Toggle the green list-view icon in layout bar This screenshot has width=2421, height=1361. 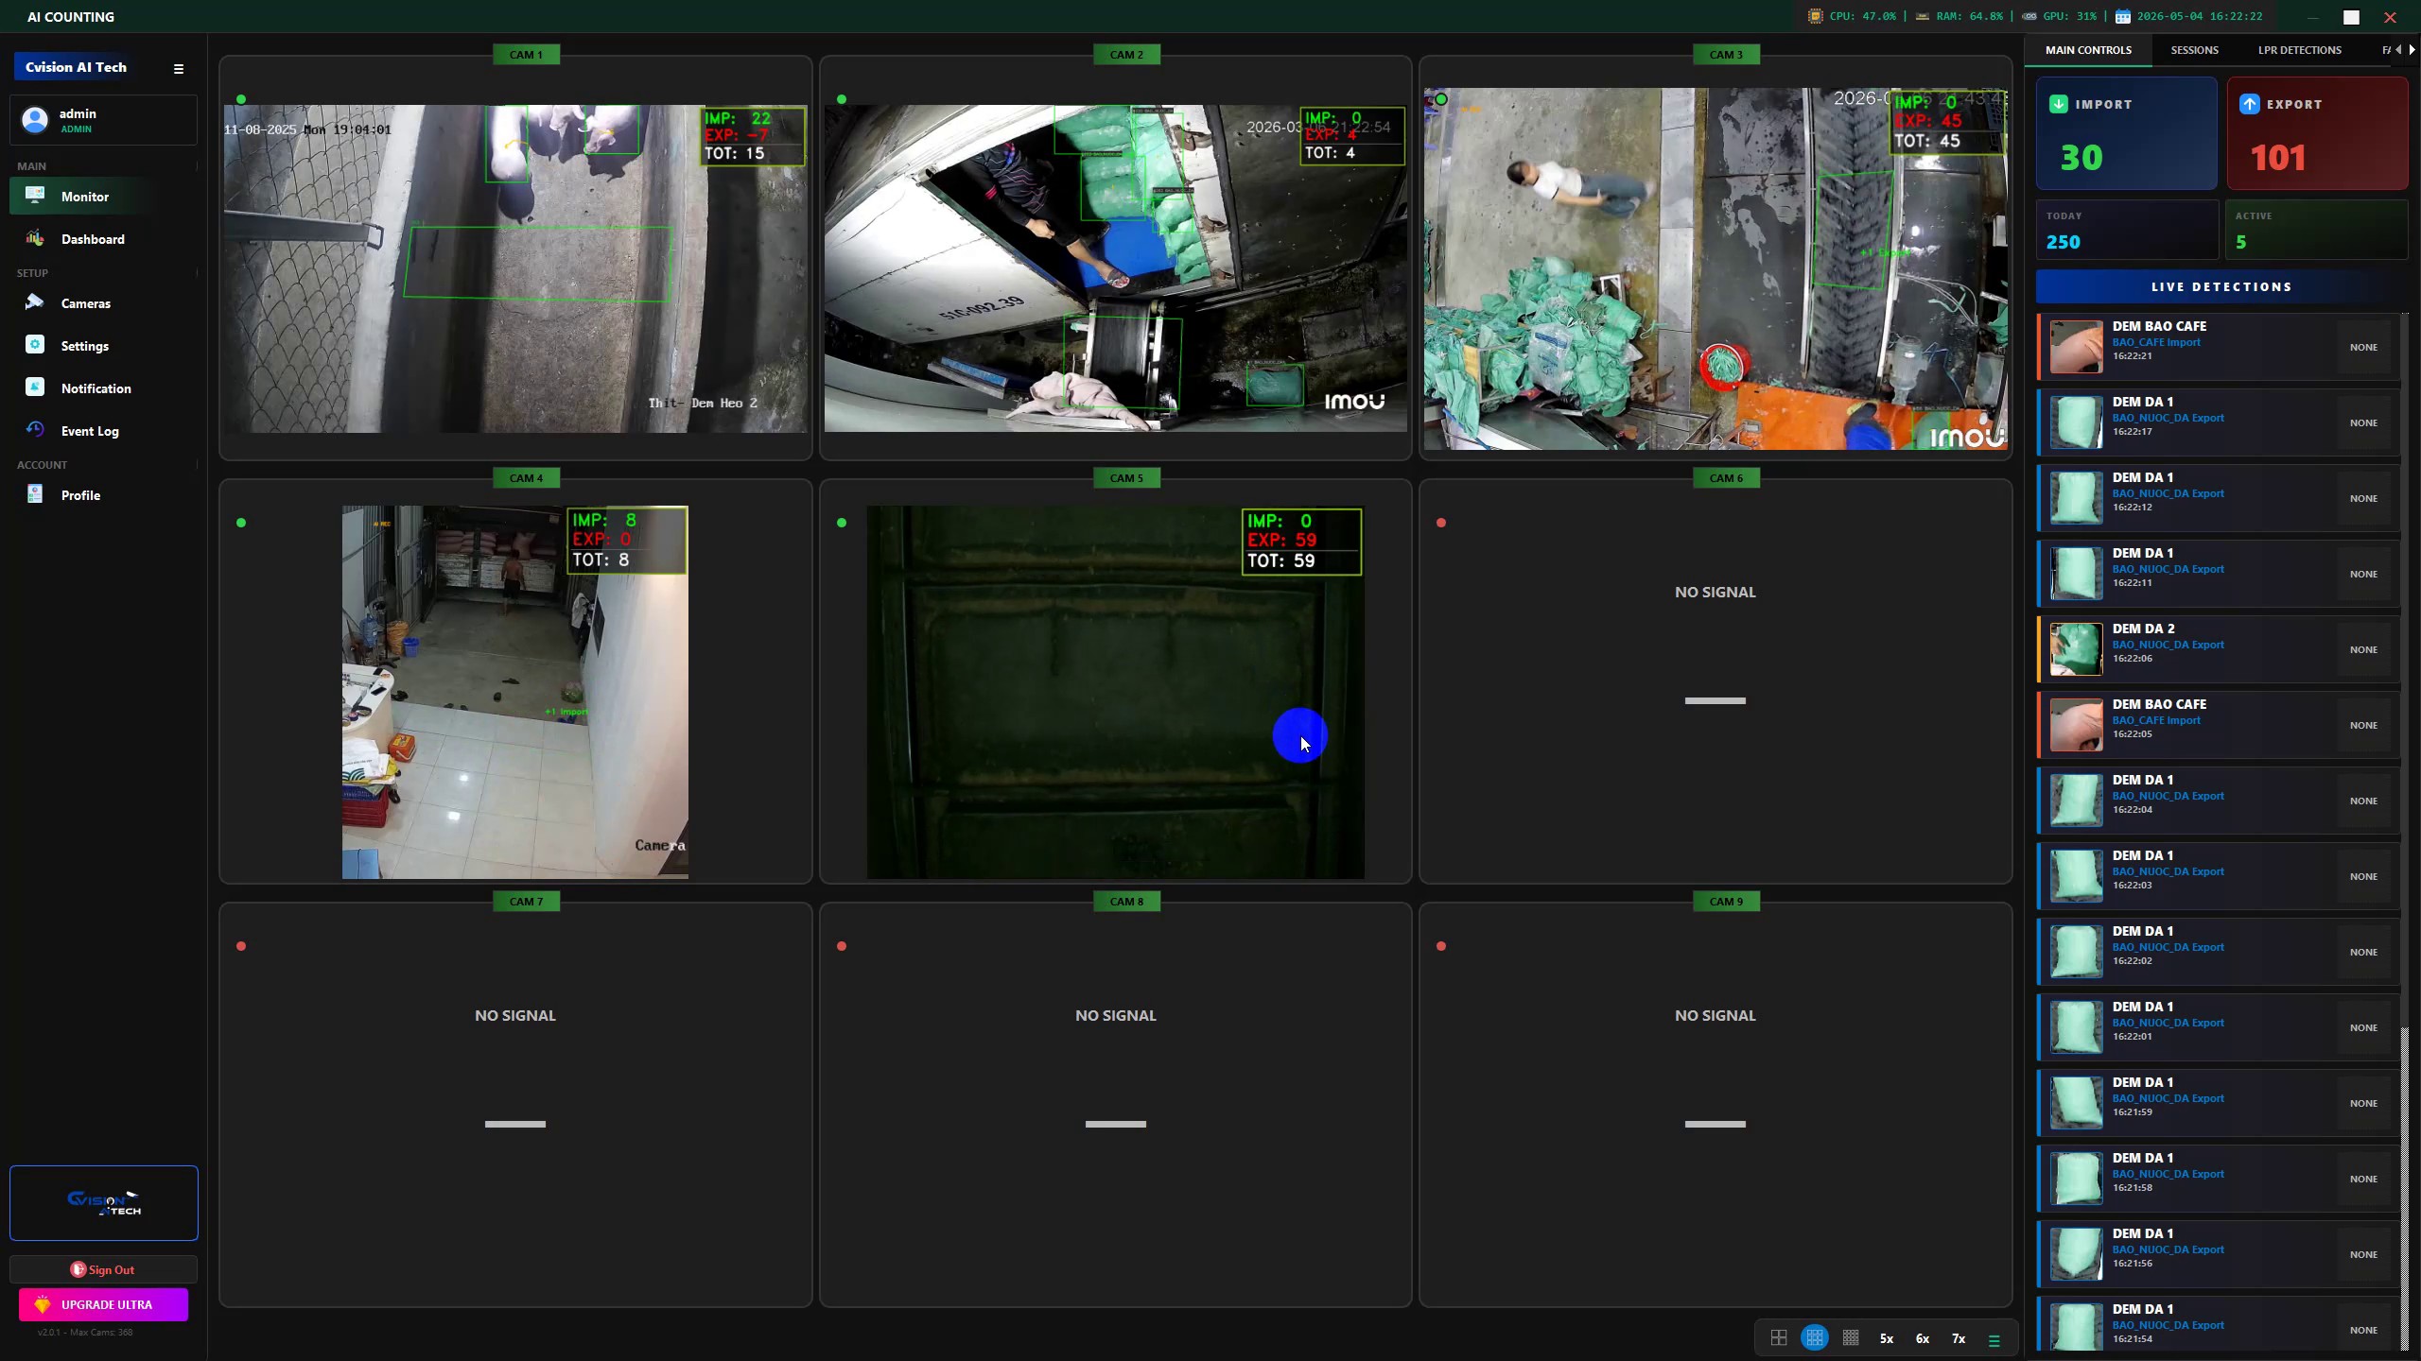(x=1994, y=1340)
